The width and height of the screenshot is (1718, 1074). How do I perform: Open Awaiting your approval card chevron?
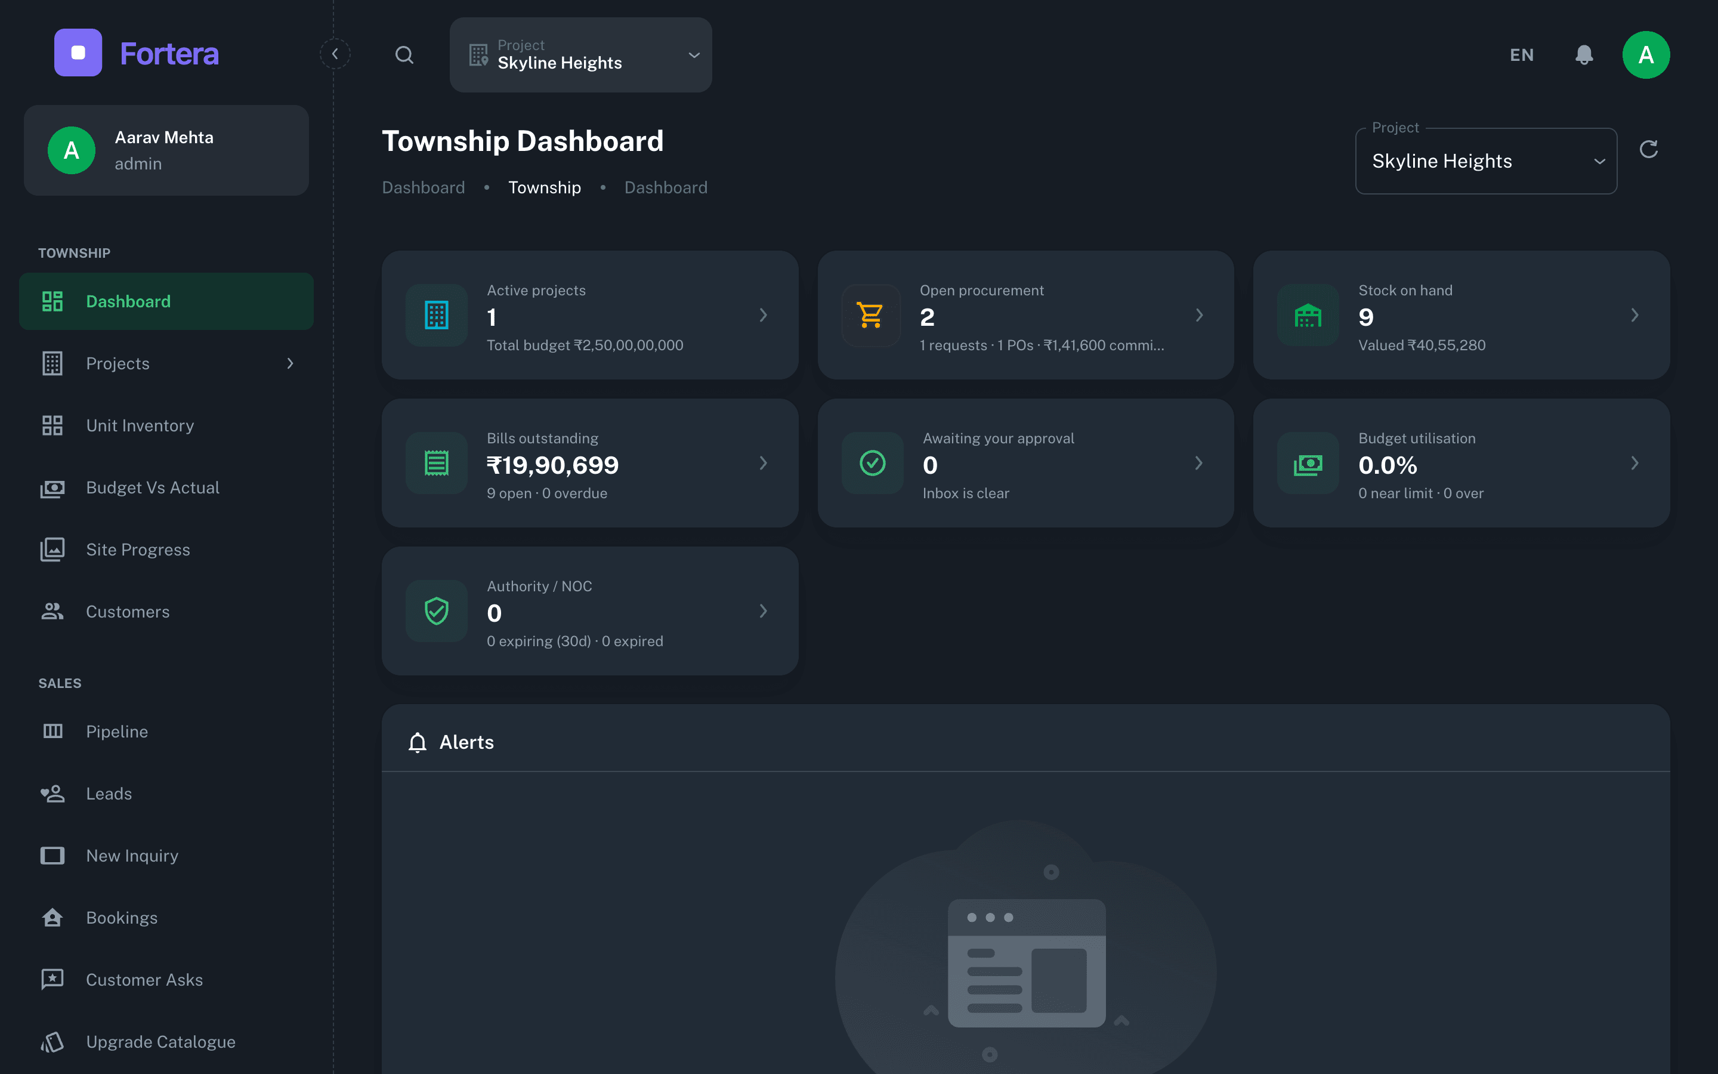point(1199,463)
